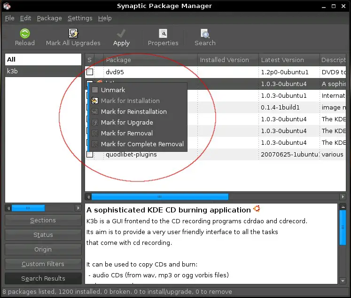
Task: Open the Help menu
Action: pos(105,18)
